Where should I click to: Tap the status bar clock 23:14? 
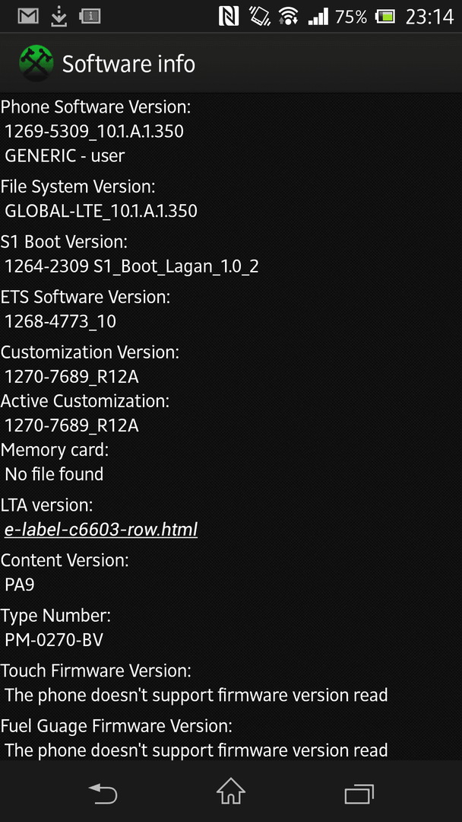(x=429, y=17)
